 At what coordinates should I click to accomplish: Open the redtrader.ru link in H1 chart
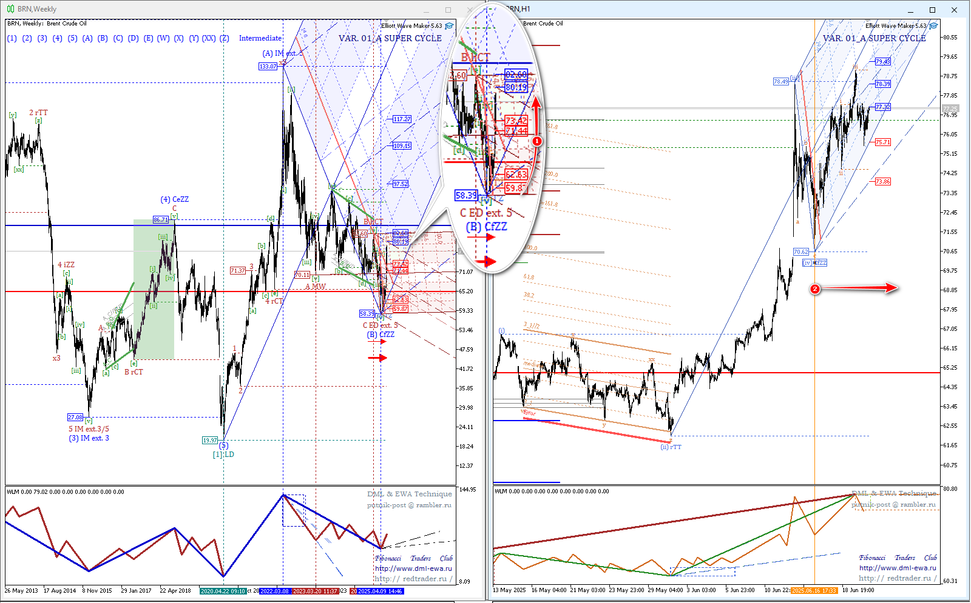click(x=898, y=579)
